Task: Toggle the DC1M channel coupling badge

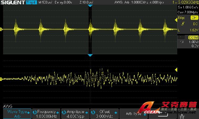Action: click(x=193, y=37)
